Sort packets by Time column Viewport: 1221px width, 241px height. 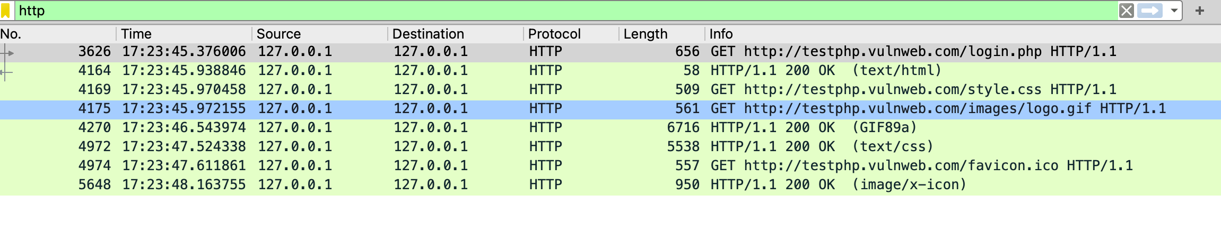[x=184, y=34]
